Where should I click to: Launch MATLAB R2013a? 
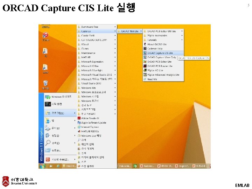tap(97, 131)
